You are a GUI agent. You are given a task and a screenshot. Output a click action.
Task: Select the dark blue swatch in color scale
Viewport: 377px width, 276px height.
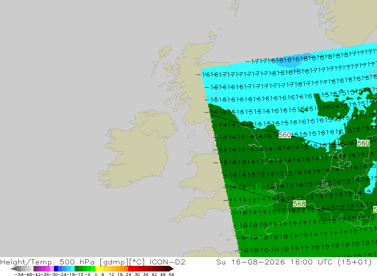(56, 268)
